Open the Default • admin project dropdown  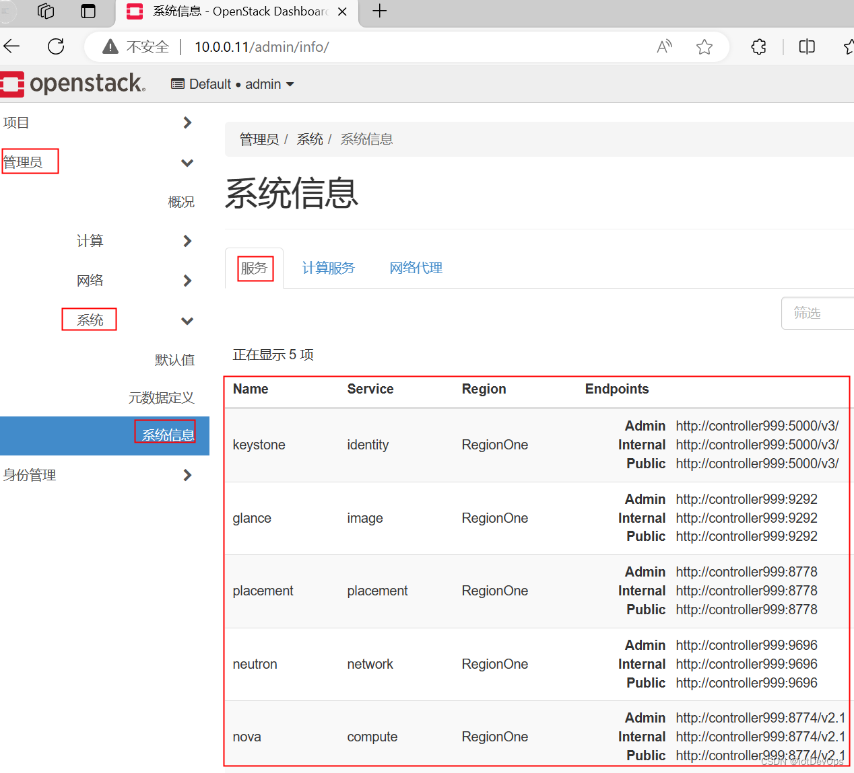(233, 84)
